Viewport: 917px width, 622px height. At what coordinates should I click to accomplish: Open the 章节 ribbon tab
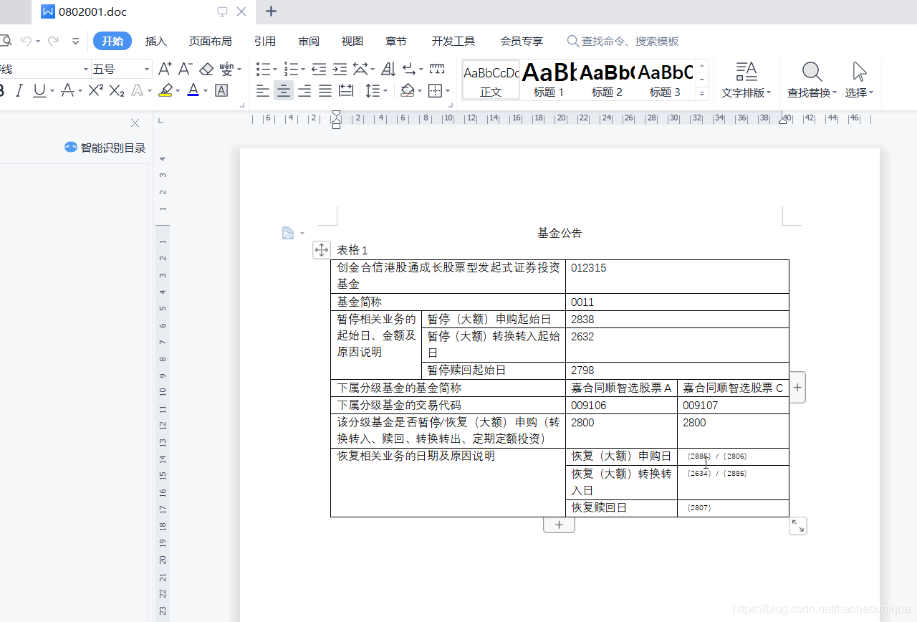[396, 41]
